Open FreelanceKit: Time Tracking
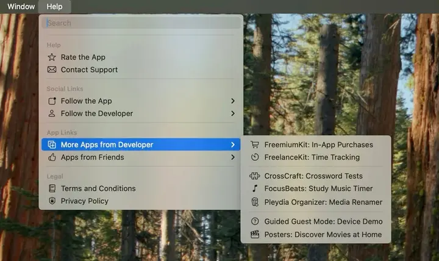The width and height of the screenshot is (439, 261). click(x=316, y=157)
